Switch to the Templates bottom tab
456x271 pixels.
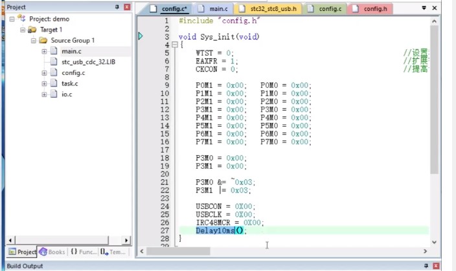click(113, 252)
